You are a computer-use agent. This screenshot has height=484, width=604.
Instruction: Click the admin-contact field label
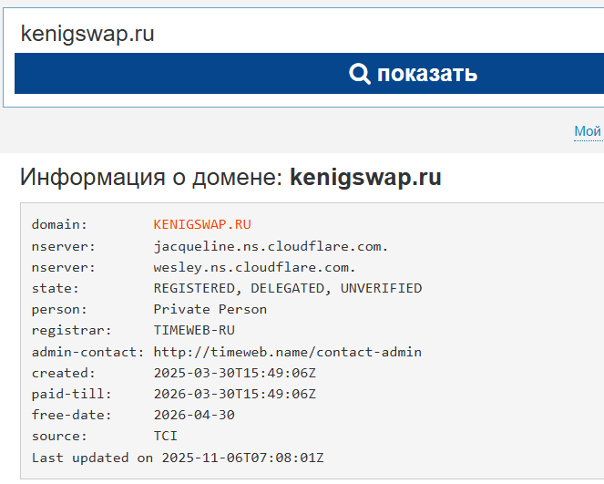88,352
